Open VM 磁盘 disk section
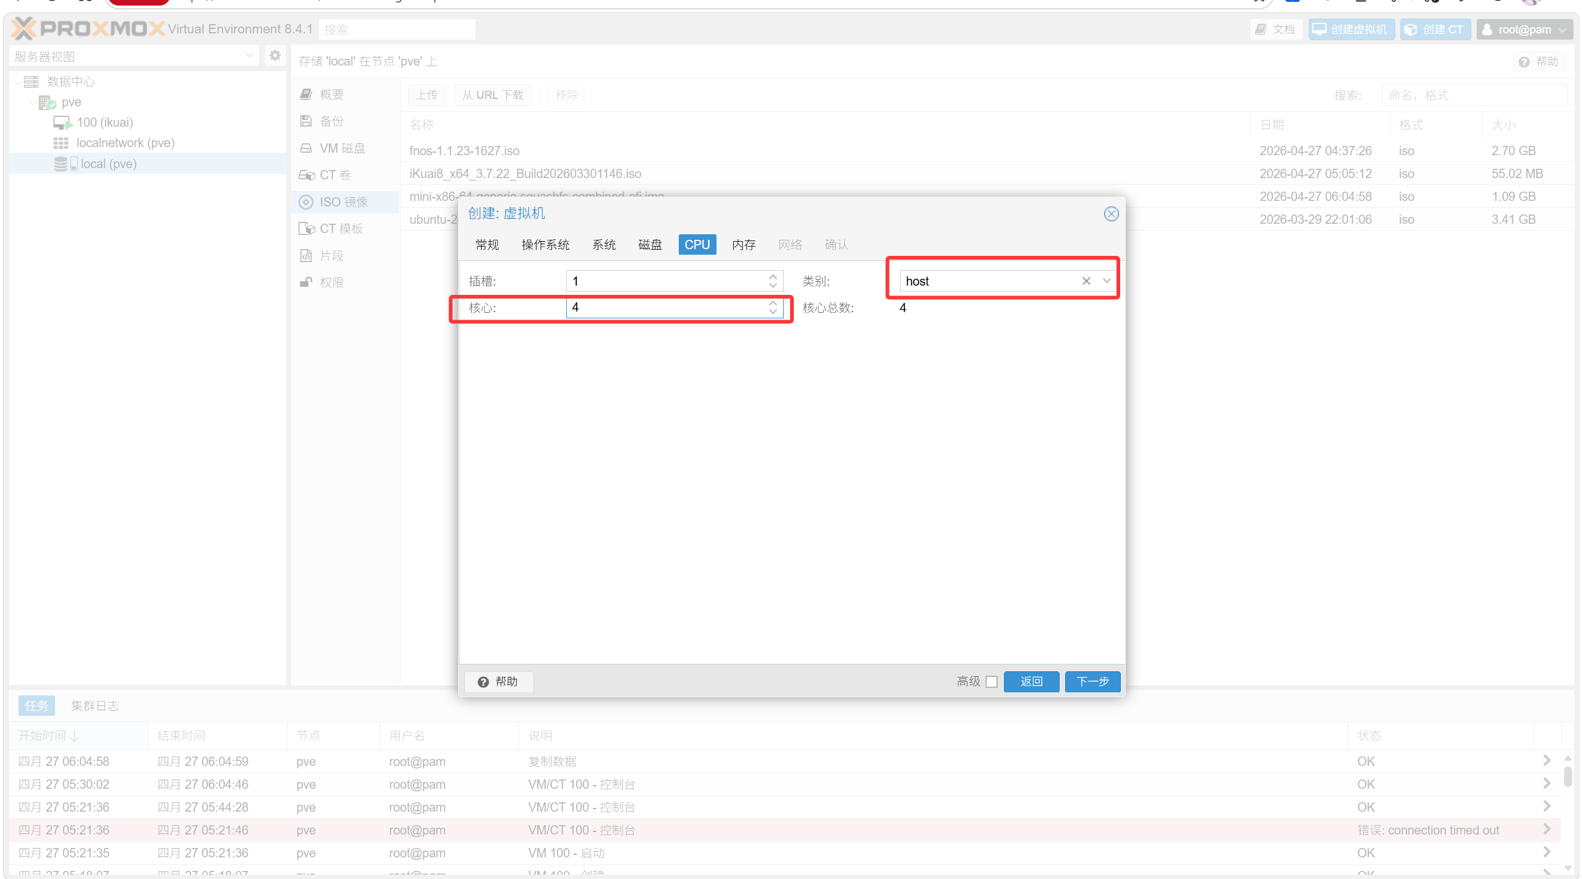 pos(342,148)
